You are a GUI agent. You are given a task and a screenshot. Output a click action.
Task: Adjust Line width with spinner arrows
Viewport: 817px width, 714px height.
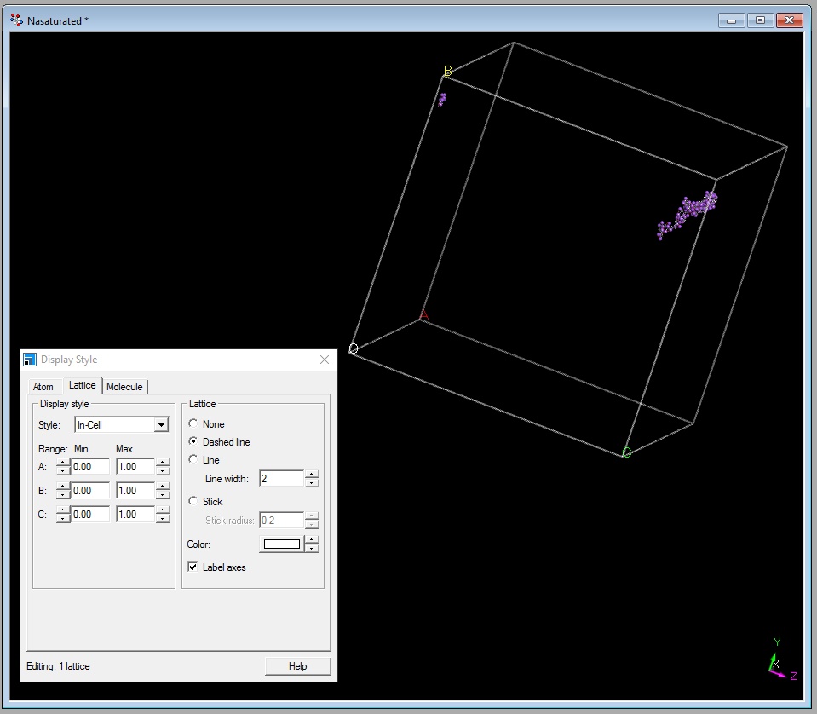click(312, 479)
